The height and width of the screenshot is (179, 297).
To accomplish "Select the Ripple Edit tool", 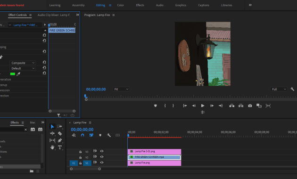I will pos(52,133).
